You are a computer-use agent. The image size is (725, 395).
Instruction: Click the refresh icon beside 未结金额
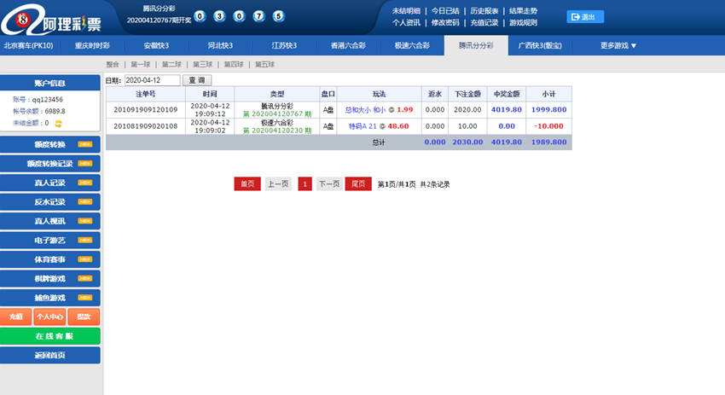pyautogui.click(x=58, y=123)
